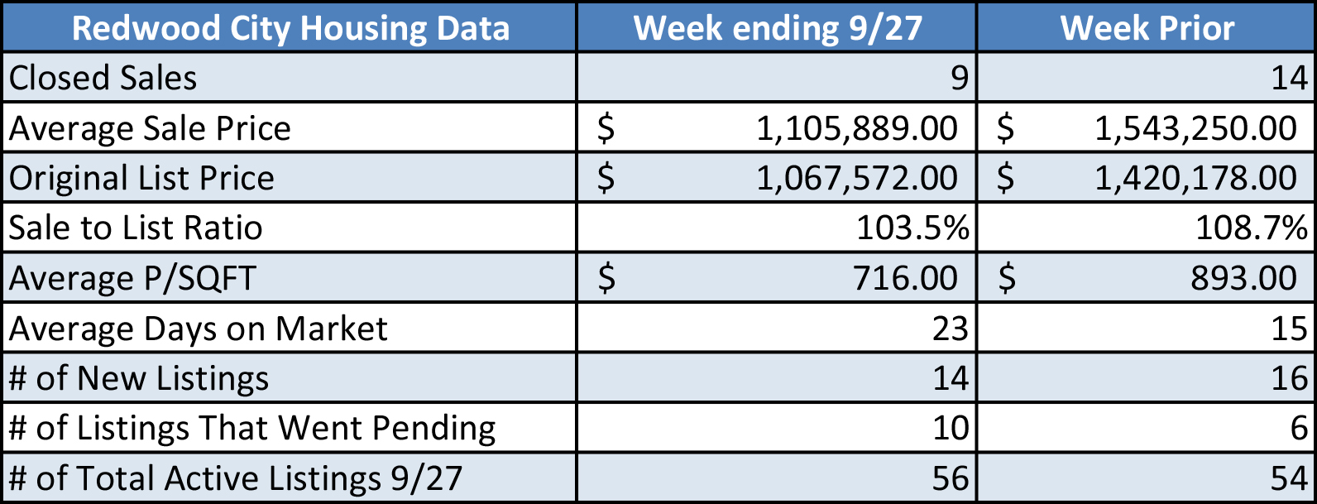
Task: Select the Week Prior column header
Action: tap(1147, 26)
